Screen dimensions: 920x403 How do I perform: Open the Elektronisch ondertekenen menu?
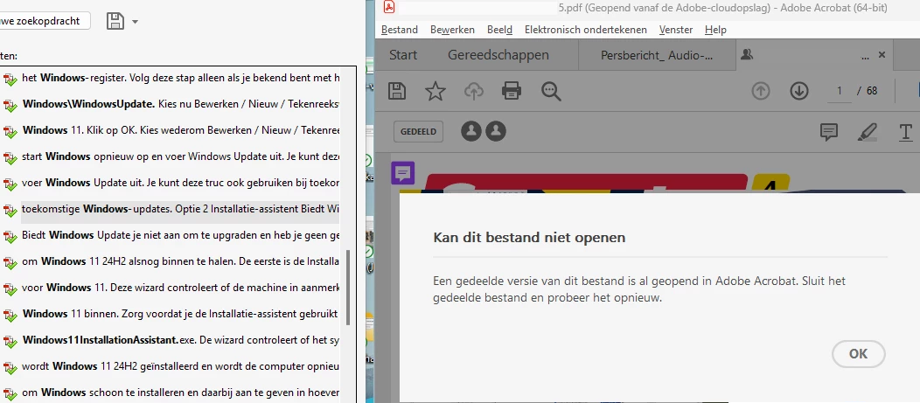pos(586,30)
